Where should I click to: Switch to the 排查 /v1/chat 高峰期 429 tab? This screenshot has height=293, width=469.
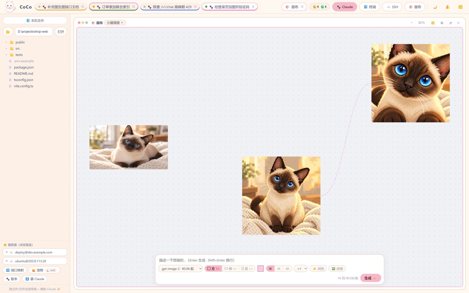coord(169,7)
